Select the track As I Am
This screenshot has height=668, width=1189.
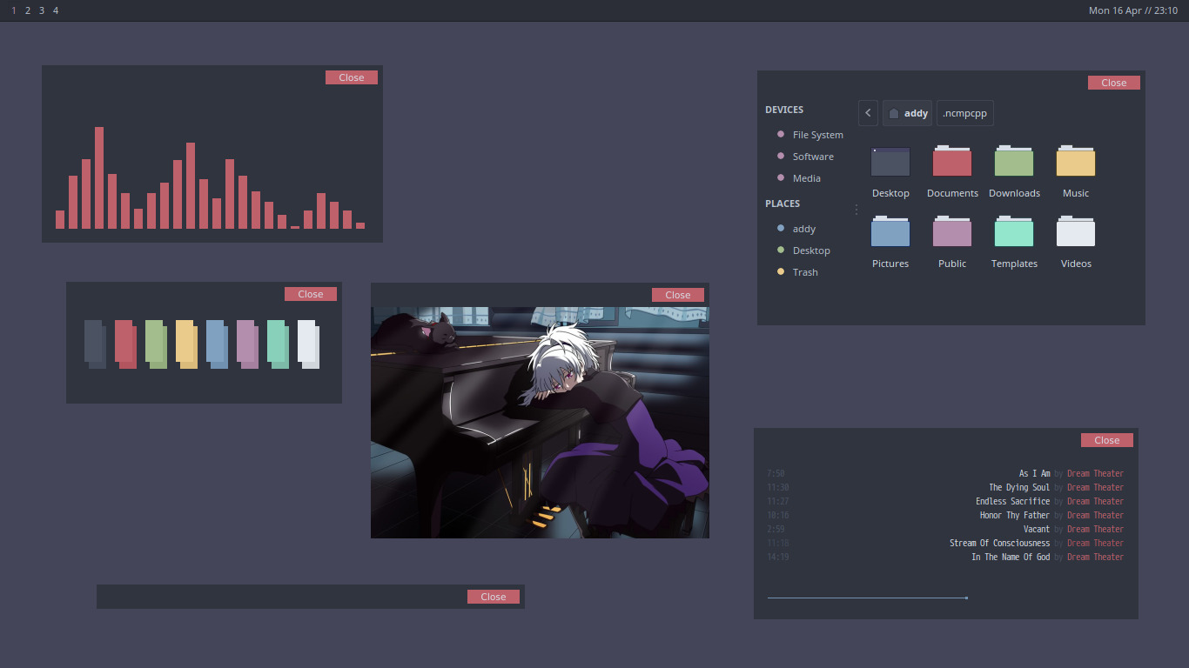coord(1035,474)
